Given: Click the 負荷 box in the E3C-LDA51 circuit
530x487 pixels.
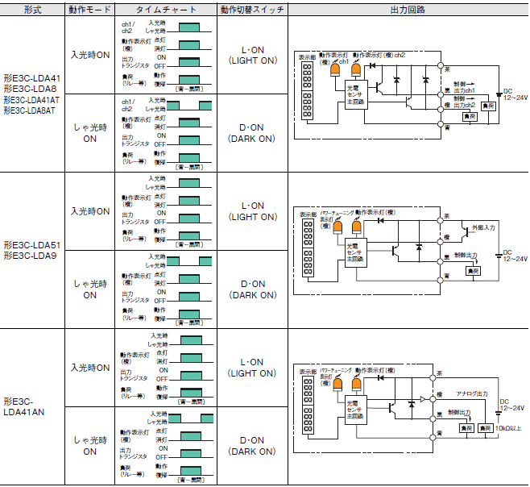Looking at the screenshot, I should pyautogui.click(x=474, y=271).
